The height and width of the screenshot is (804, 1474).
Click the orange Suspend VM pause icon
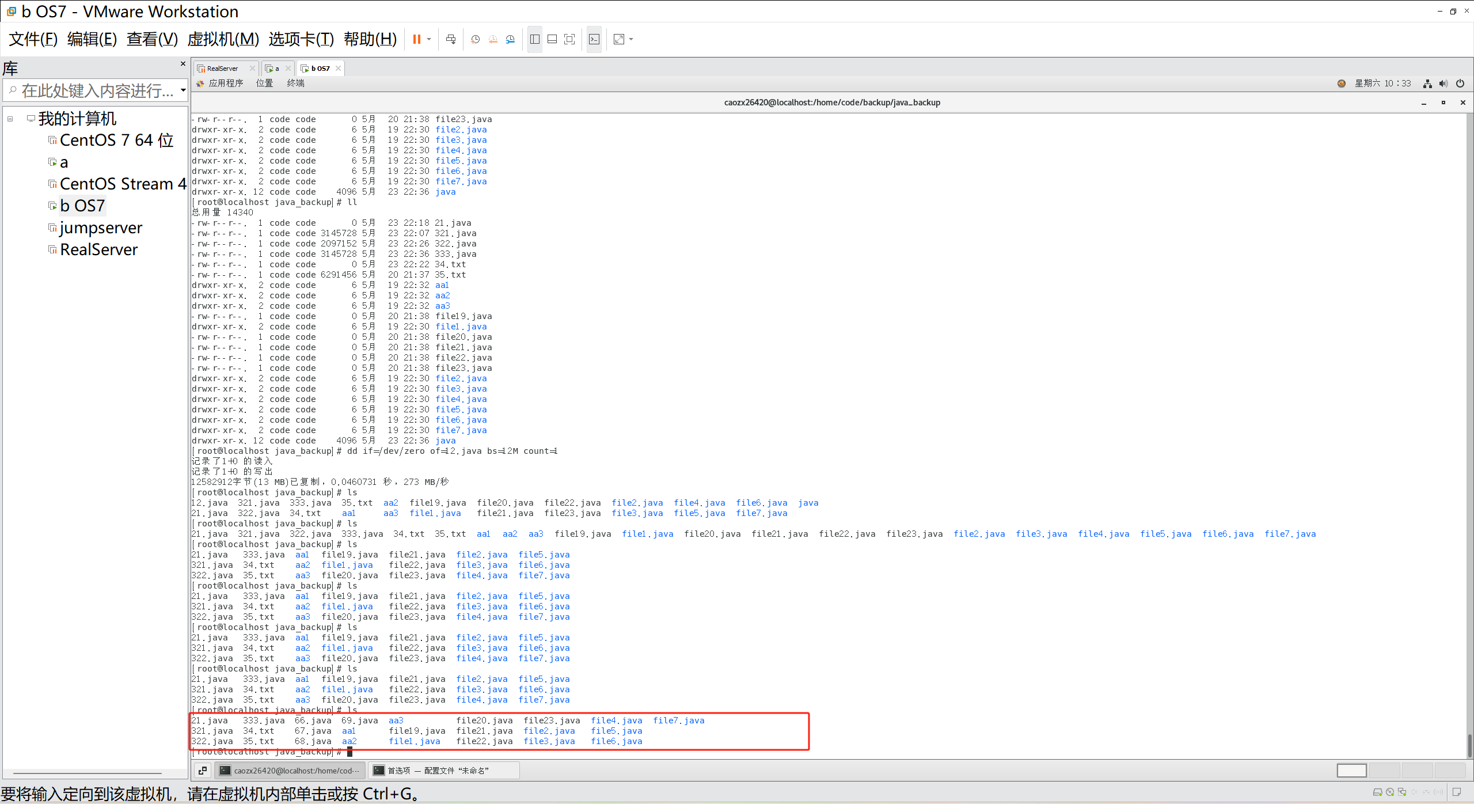(x=416, y=39)
